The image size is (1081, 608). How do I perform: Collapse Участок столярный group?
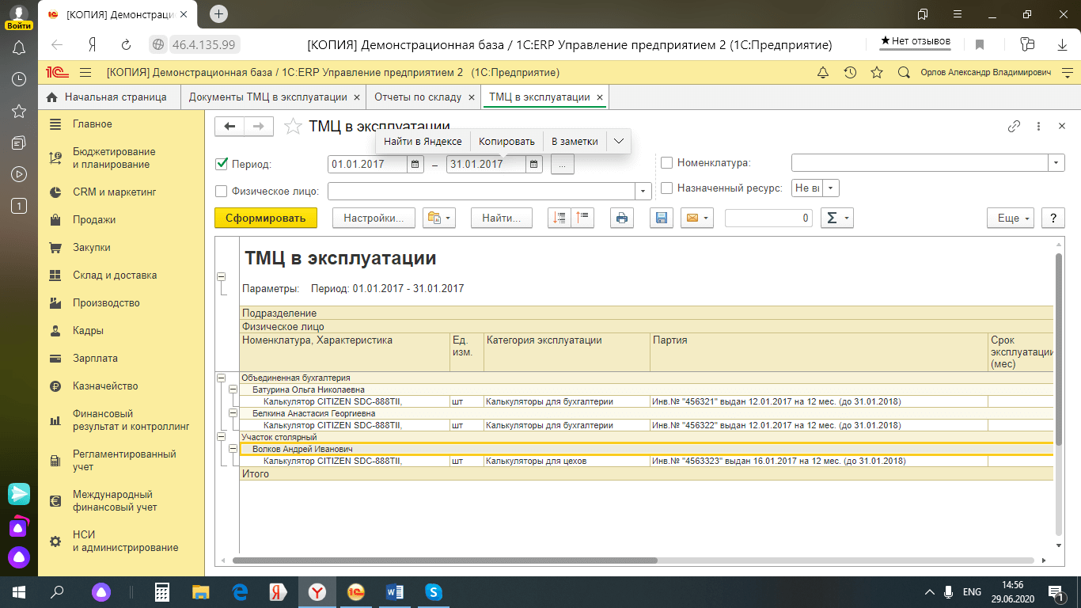coord(221,437)
